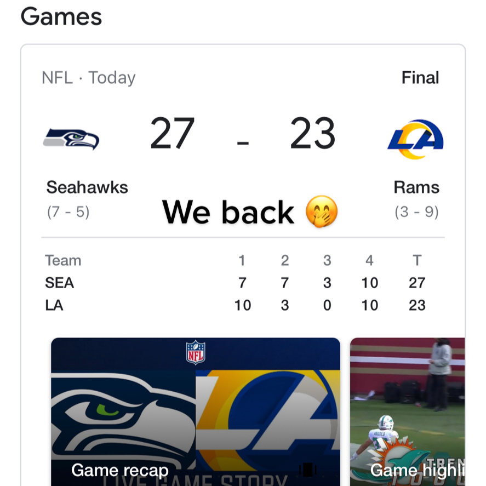This screenshot has width=486, height=486.
Task: Open the Game highlights video card
Action: pyautogui.click(x=407, y=411)
